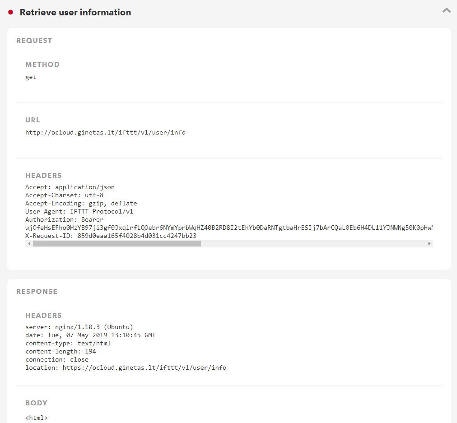Viewport: 457px width, 423px height.
Task: Click the <html> line in the response body
Action: tap(37, 418)
